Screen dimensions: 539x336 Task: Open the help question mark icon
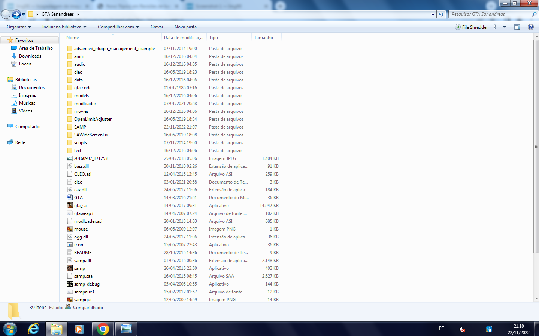(x=530, y=27)
